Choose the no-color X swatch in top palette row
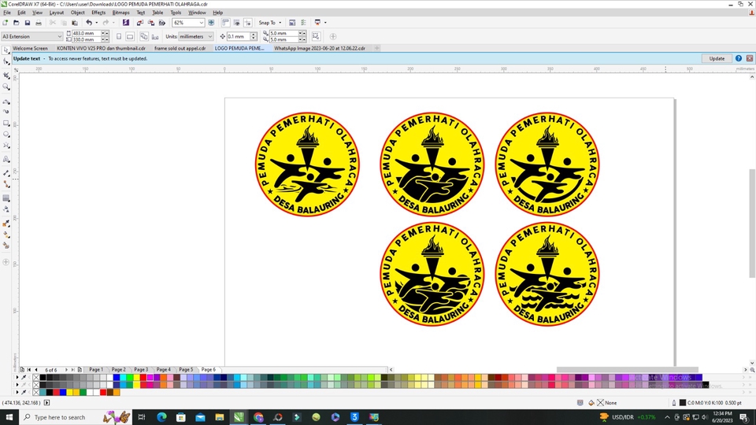 pos(35,377)
